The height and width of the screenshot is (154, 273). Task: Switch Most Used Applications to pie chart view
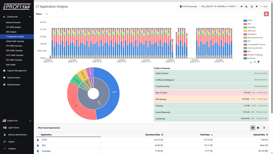coord(258,128)
